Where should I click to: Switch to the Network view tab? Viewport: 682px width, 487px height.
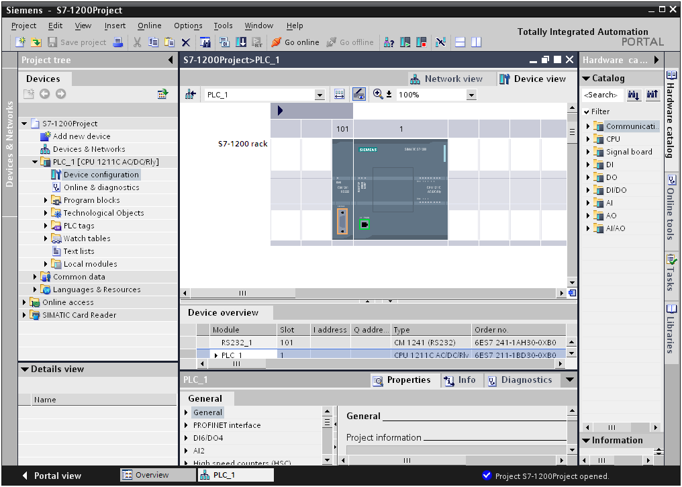(x=446, y=79)
